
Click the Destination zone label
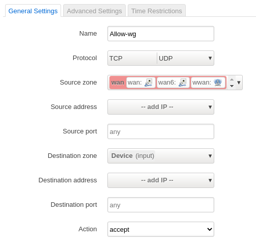(x=72, y=156)
